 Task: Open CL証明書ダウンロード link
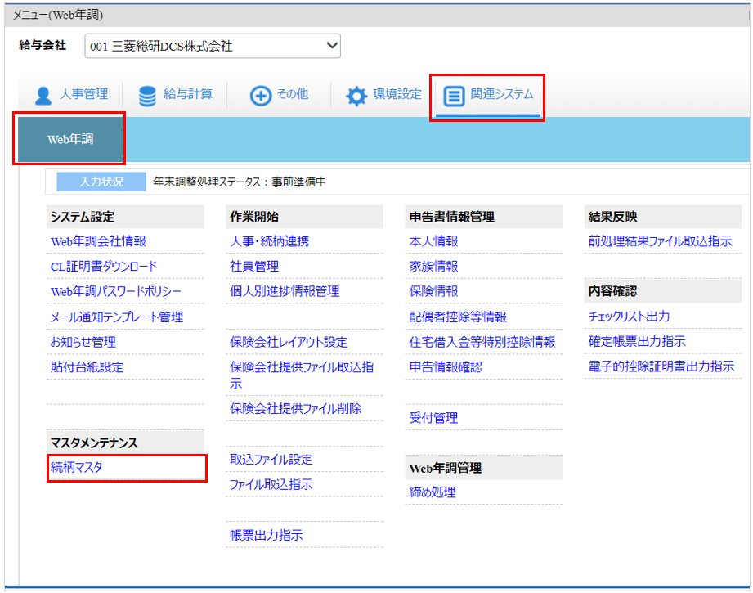pyautogui.click(x=104, y=266)
